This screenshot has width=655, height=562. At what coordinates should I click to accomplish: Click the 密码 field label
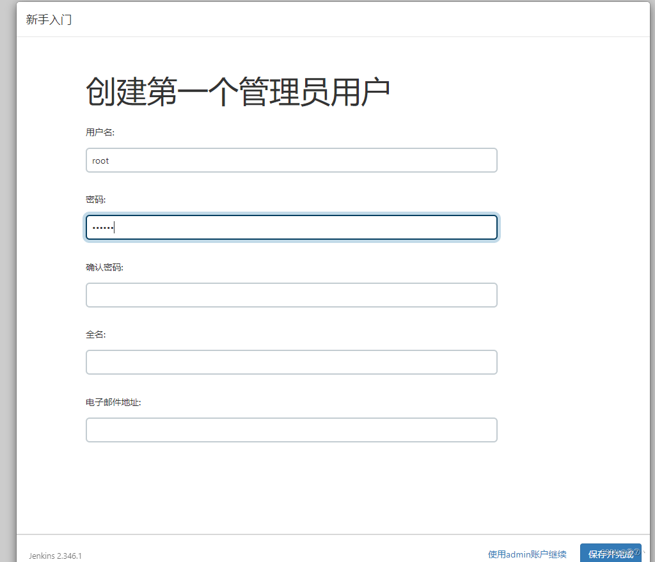95,199
